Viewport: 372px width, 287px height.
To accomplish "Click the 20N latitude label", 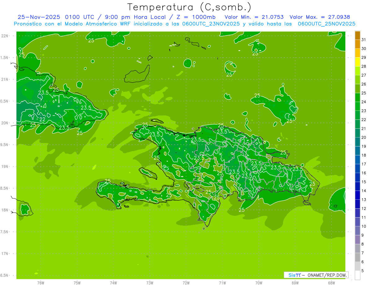I will [5, 123].
